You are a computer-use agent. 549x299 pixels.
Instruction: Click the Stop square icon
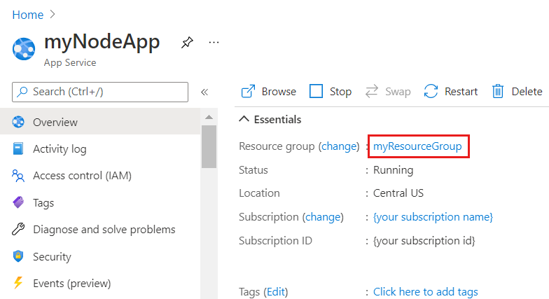(316, 91)
